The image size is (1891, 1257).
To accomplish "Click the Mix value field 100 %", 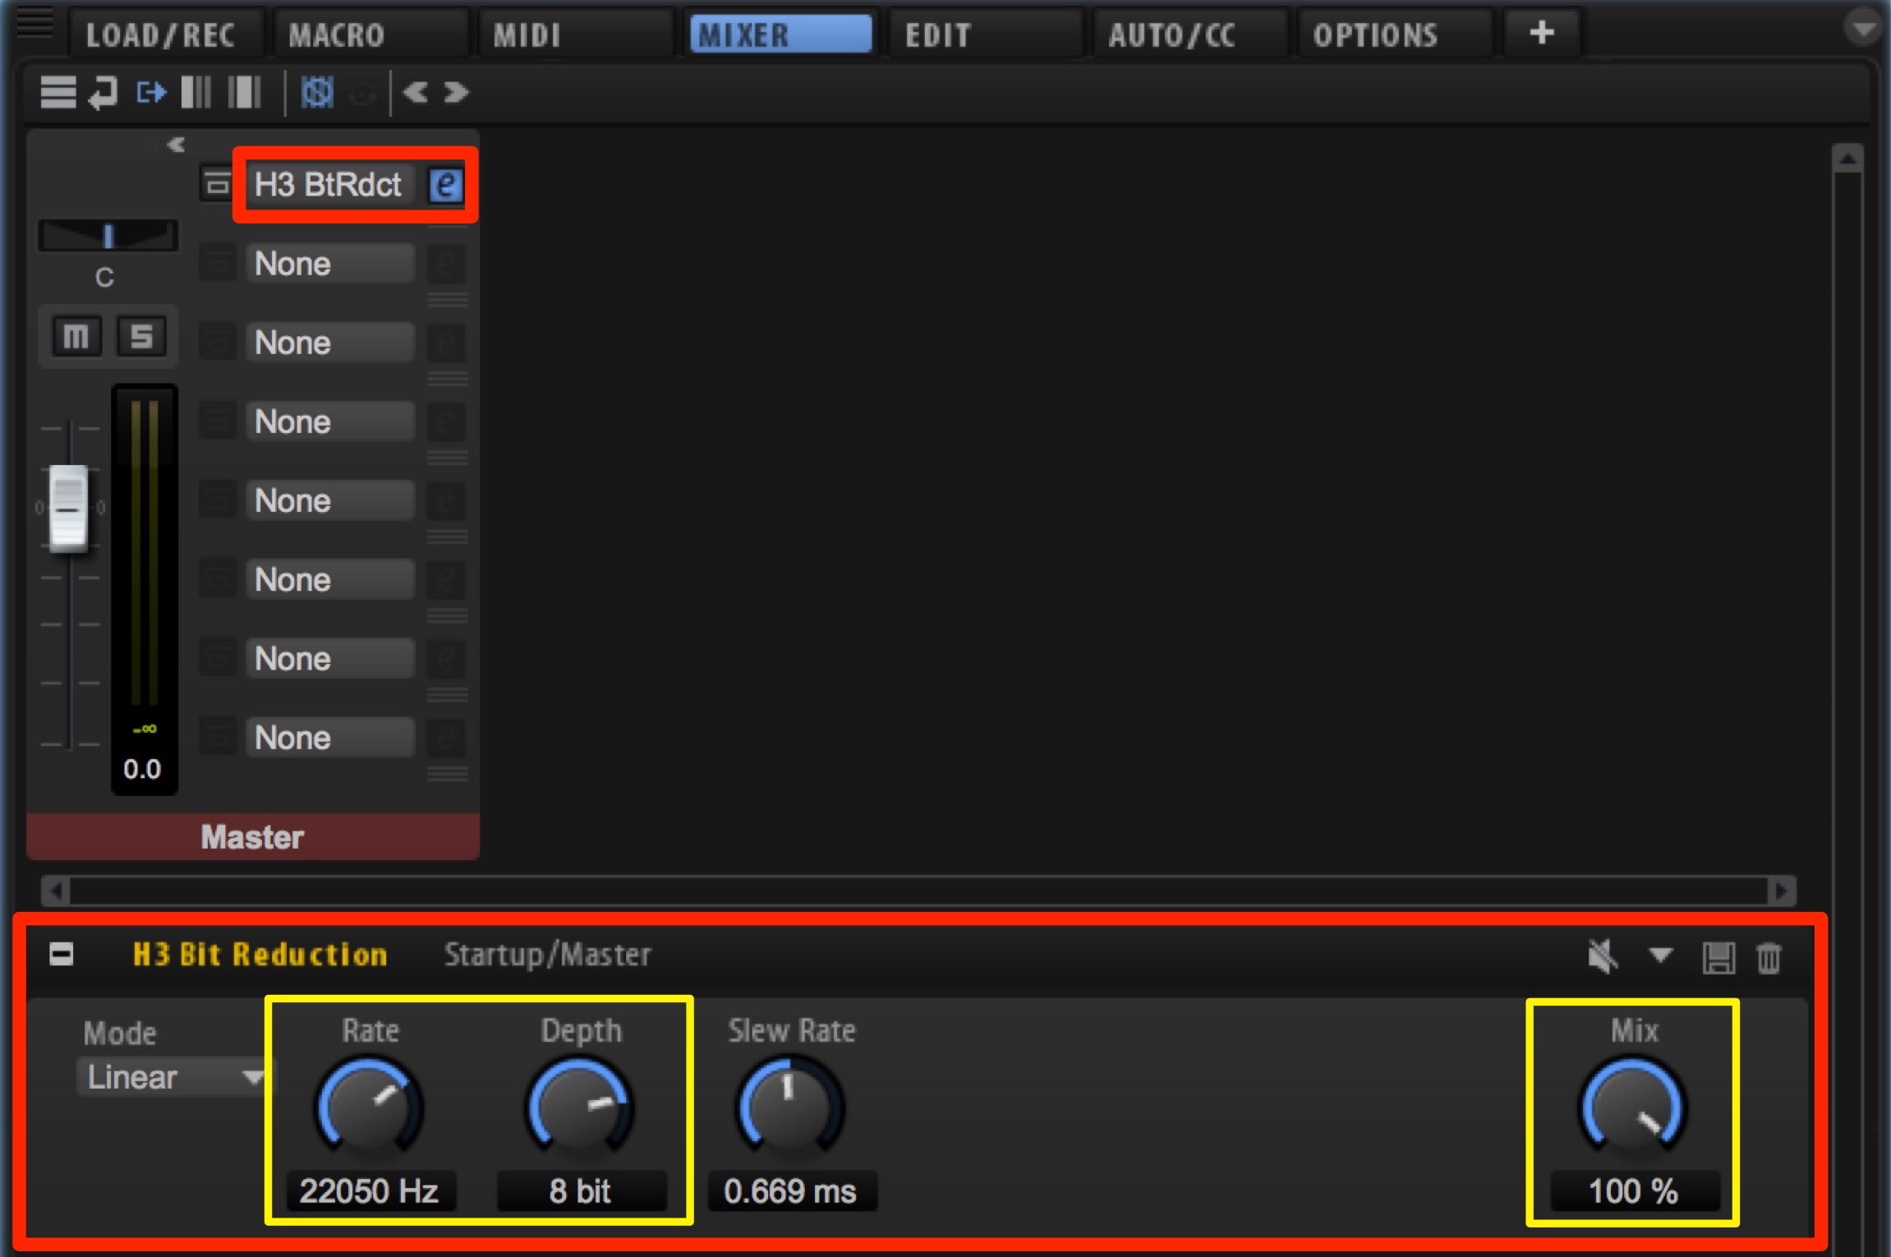I will pyautogui.click(x=1634, y=1190).
